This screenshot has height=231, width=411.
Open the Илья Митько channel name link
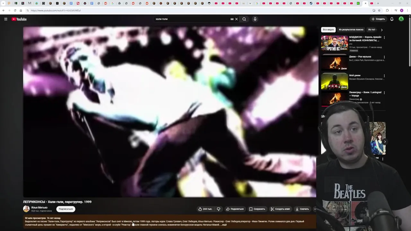[x=39, y=208]
